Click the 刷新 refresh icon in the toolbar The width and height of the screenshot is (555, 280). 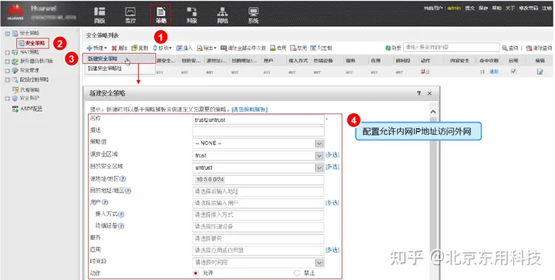pos(388,48)
